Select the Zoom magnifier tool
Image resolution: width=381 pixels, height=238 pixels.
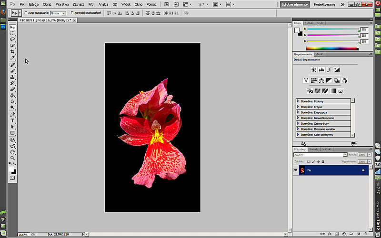(13, 158)
